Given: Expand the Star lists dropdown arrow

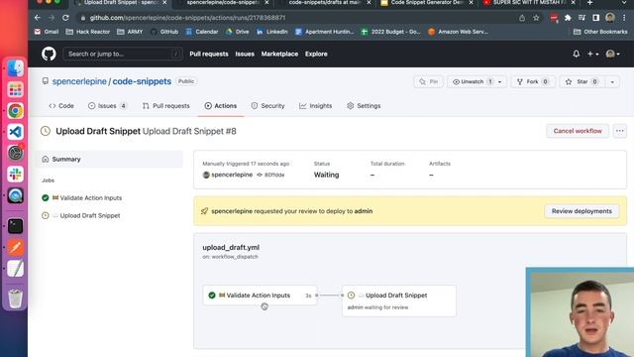Looking at the screenshot, I should [612, 81].
